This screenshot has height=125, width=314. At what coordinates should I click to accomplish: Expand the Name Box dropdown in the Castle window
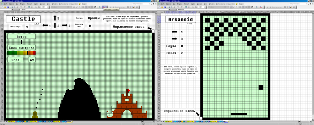click(x=13, y=10)
